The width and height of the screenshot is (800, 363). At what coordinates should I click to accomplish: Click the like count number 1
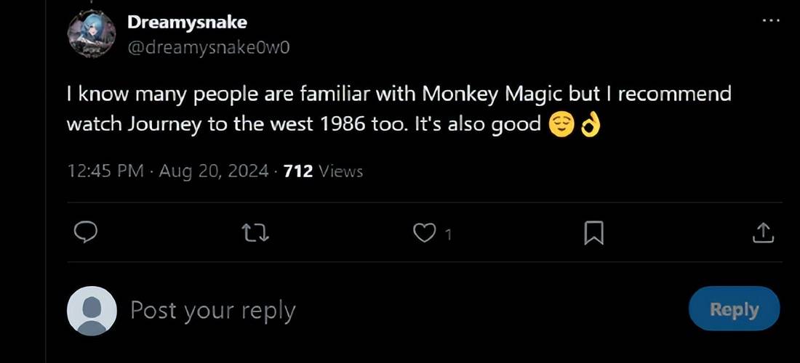pos(448,234)
